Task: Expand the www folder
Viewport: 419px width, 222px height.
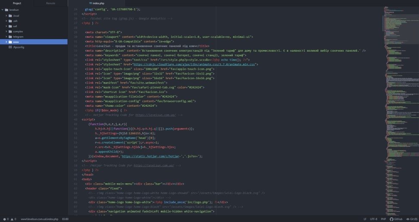Action: 6,42
